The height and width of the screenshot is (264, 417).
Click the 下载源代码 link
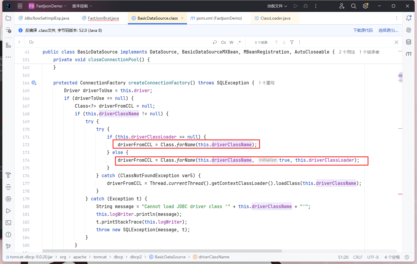[363, 30]
